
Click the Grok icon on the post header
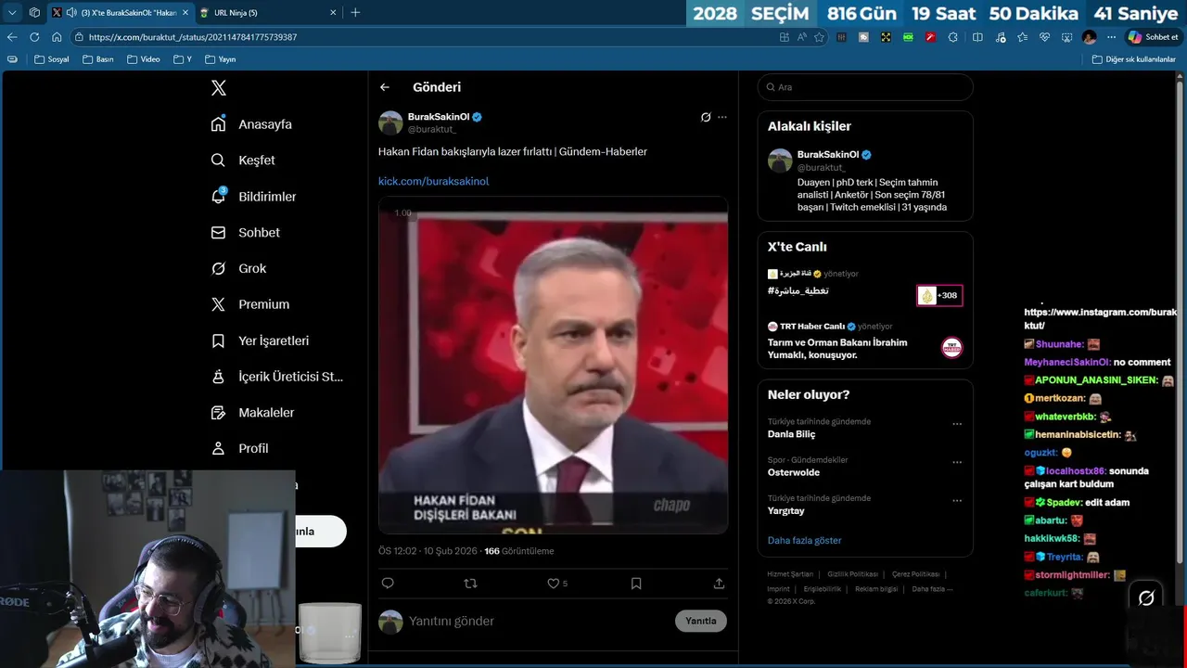pos(706,117)
